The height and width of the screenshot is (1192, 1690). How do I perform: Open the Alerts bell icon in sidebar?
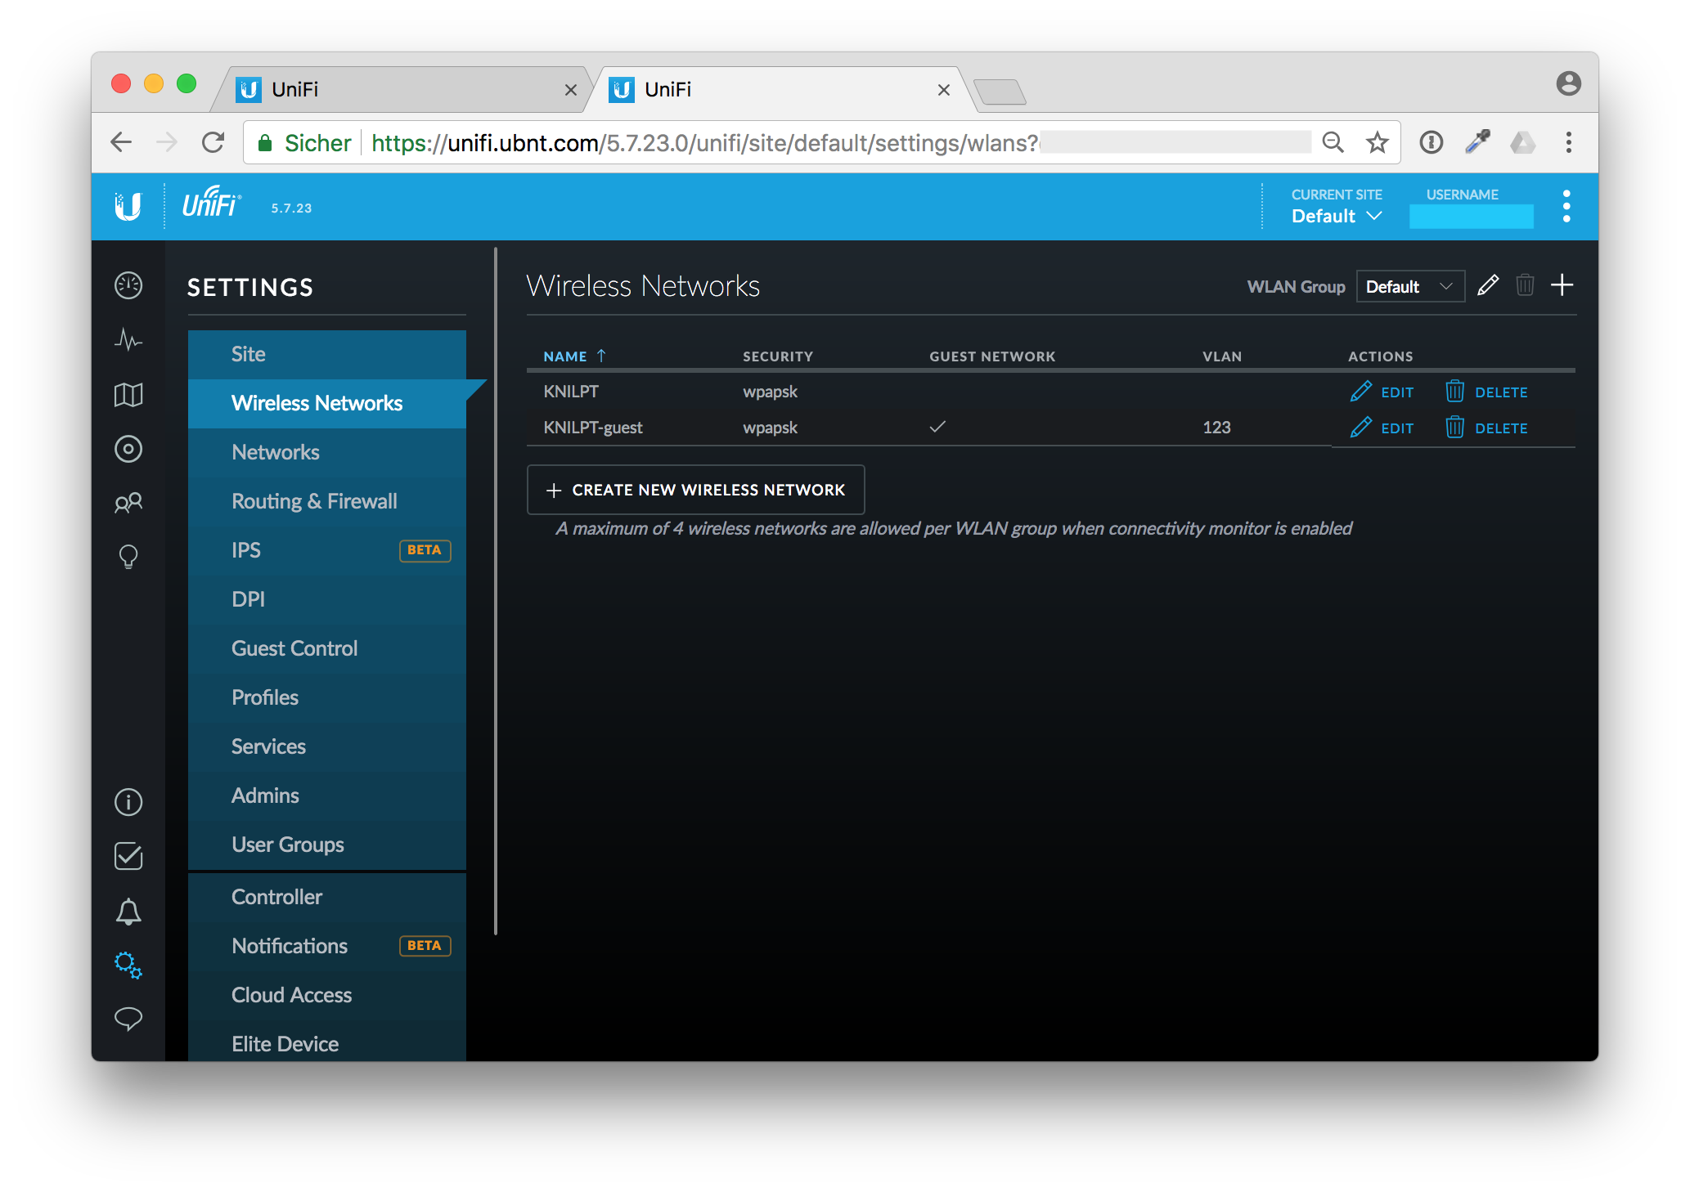click(x=128, y=912)
